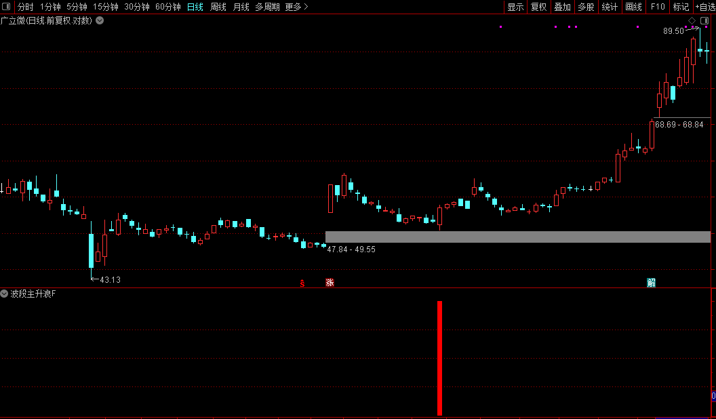Add stock to 自选 watchlist
716x419 pixels.
705,7
